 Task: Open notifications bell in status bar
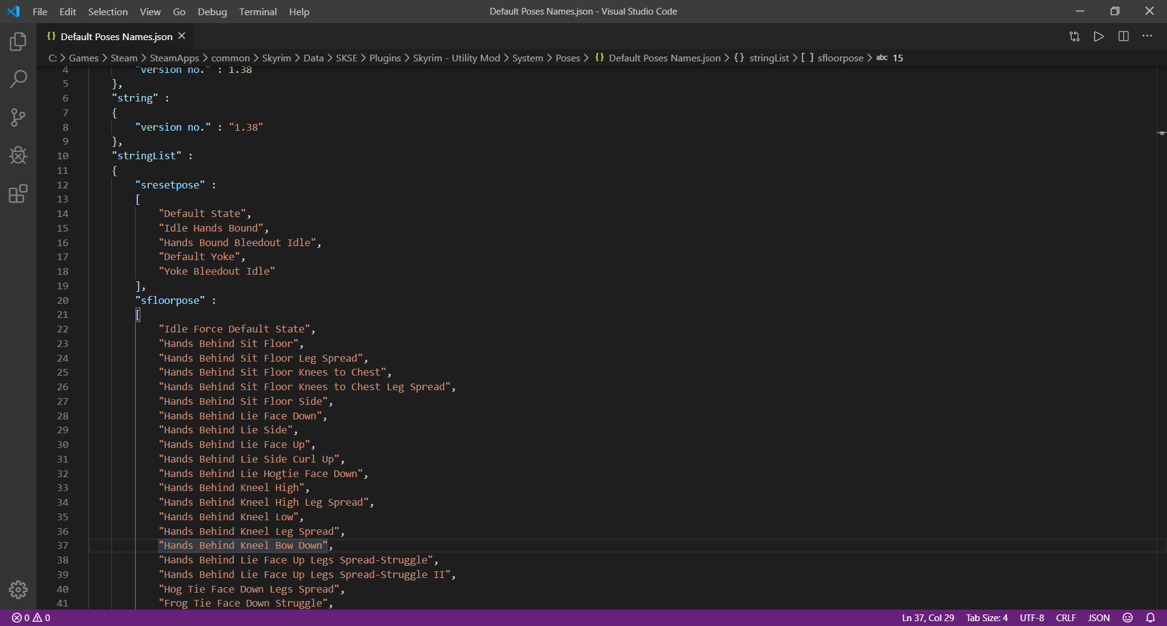pyautogui.click(x=1151, y=617)
